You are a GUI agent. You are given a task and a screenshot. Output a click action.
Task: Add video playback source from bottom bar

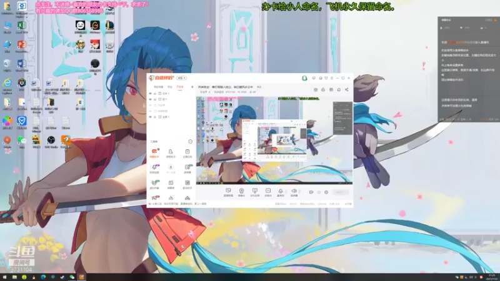click(268, 192)
